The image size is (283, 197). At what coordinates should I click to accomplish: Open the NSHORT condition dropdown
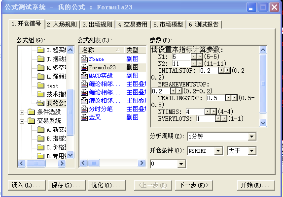coord(218,151)
